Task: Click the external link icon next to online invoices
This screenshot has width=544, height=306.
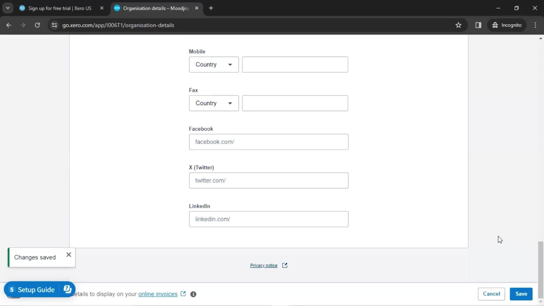Action: click(x=183, y=294)
